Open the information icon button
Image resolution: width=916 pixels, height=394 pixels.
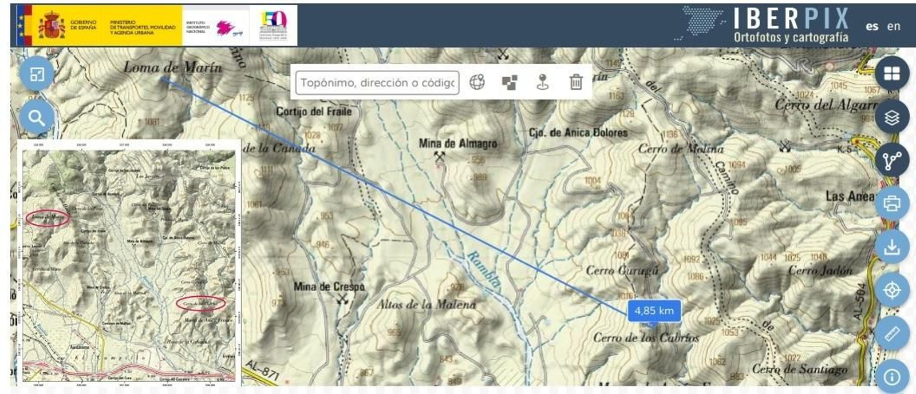[891, 377]
